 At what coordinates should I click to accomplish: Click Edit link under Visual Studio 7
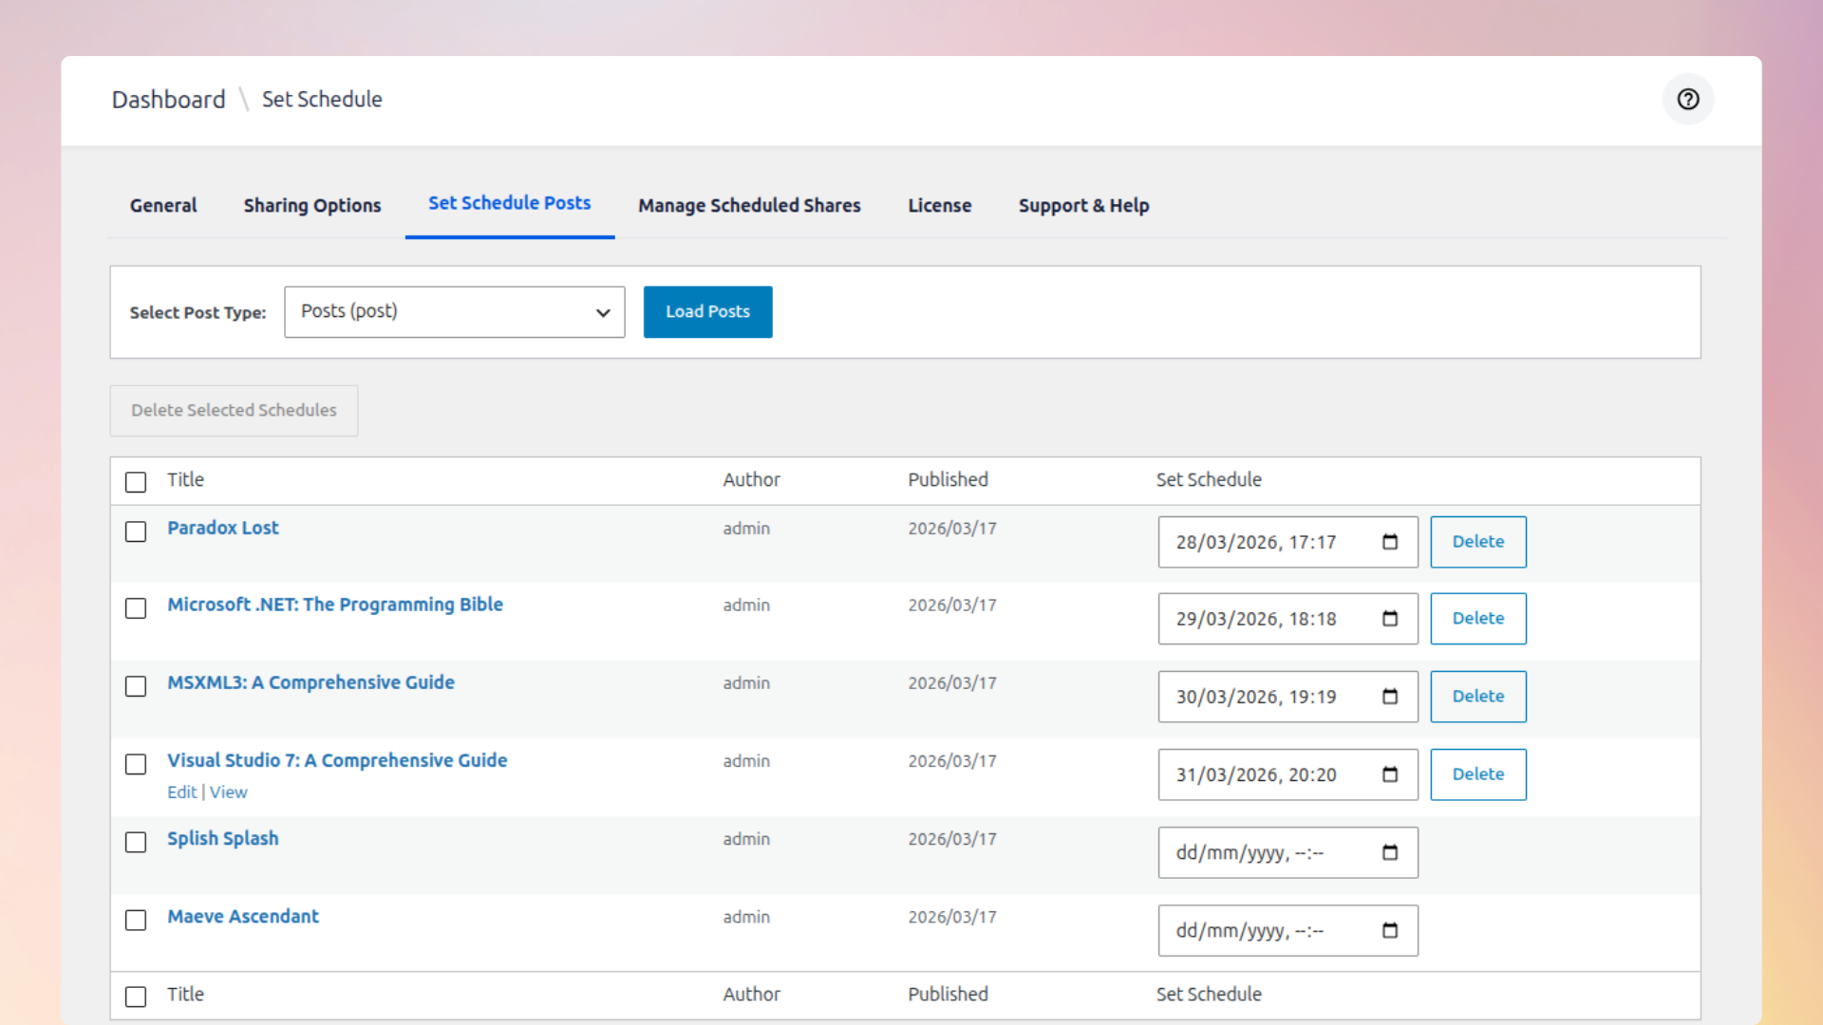coord(181,792)
